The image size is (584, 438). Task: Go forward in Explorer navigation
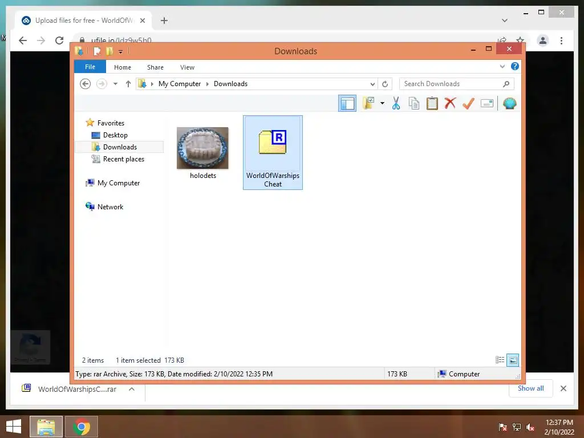click(x=102, y=84)
